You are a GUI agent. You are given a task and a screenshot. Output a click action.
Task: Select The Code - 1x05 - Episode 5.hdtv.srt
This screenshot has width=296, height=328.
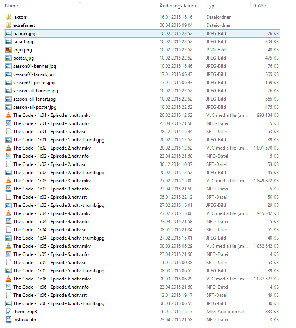click(x=50, y=263)
